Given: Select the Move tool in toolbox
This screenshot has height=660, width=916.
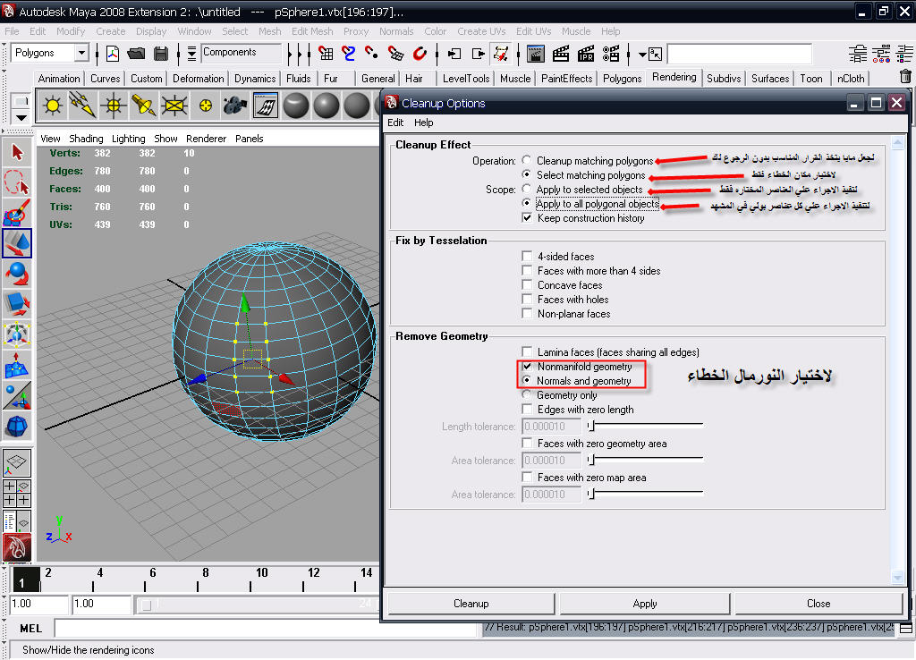Looking at the screenshot, I should click(17, 243).
